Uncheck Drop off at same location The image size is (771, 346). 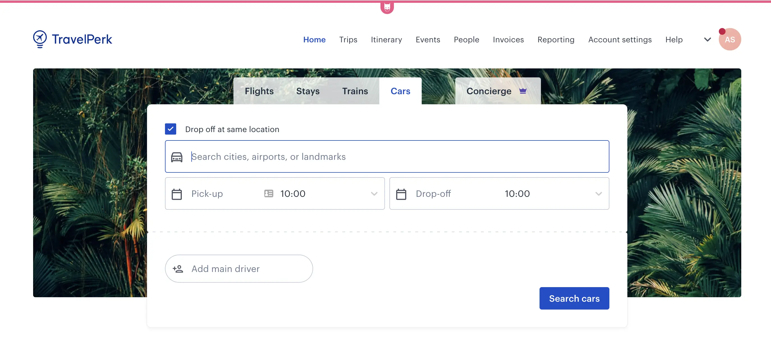[x=171, y=129]
